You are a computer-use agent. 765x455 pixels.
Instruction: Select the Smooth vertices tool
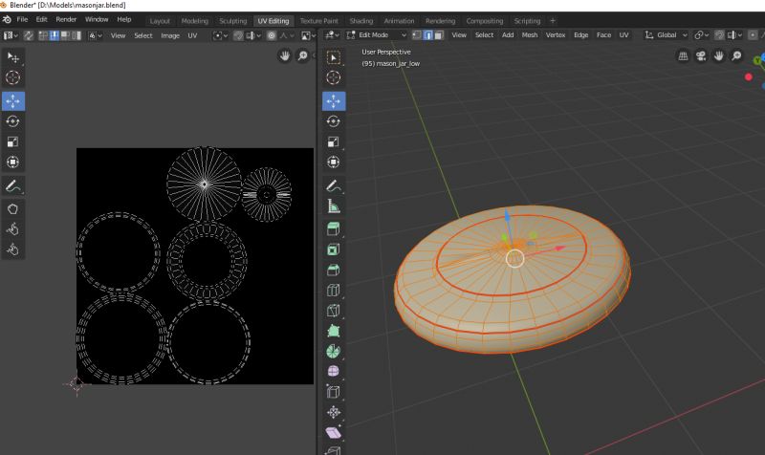(334, 372)
